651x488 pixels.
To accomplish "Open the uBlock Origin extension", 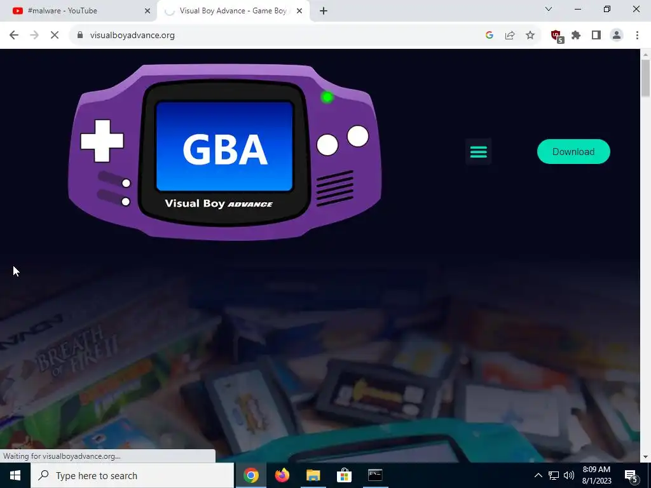I will pyautogui.click(x=557, y=36).
